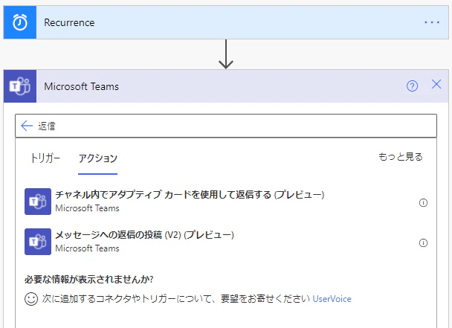The width and height of the screenshot is (452, 328).
Task: Click the Recurrence alarm clock icon
Action: coord(20,22)
